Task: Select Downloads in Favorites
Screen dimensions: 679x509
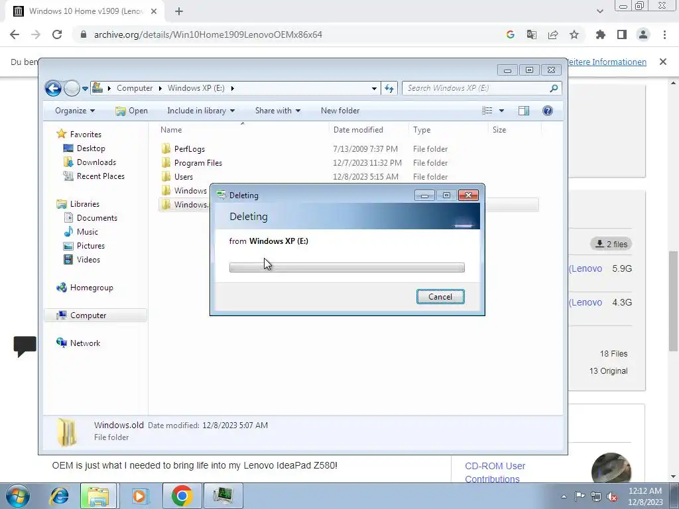Action: (90, 162)
